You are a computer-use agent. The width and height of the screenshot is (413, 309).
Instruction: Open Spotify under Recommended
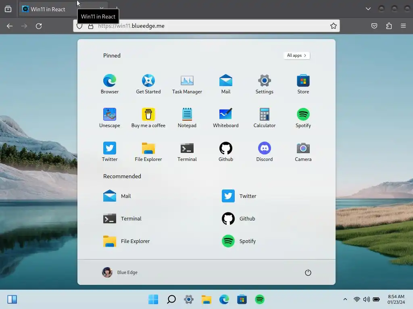(x=239, y=241)
